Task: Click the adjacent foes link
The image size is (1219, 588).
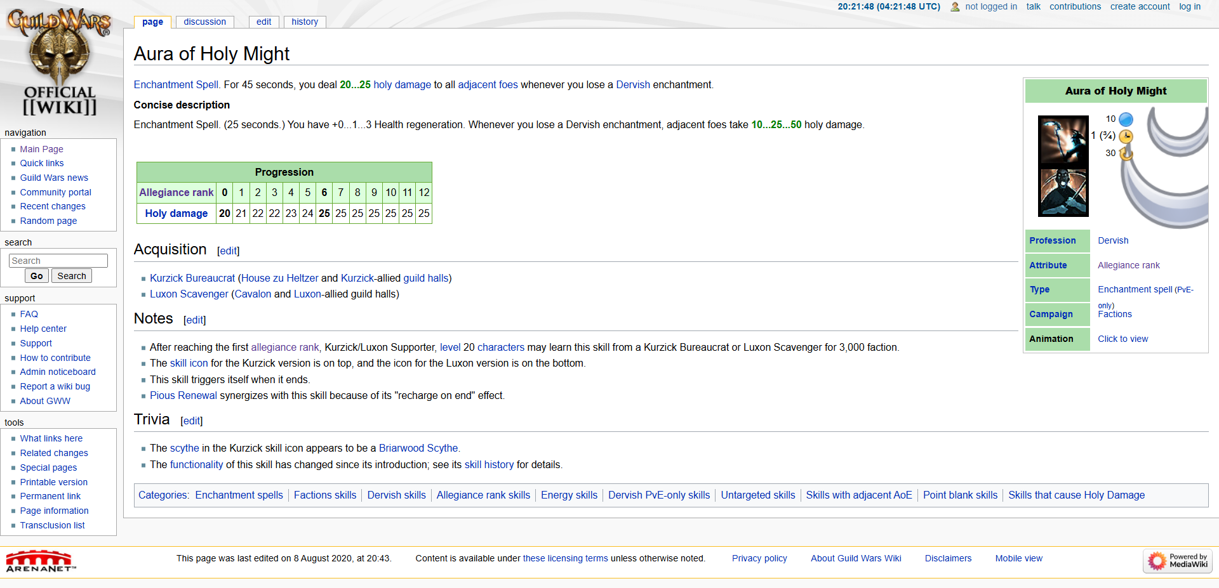Action: (488, 84)
